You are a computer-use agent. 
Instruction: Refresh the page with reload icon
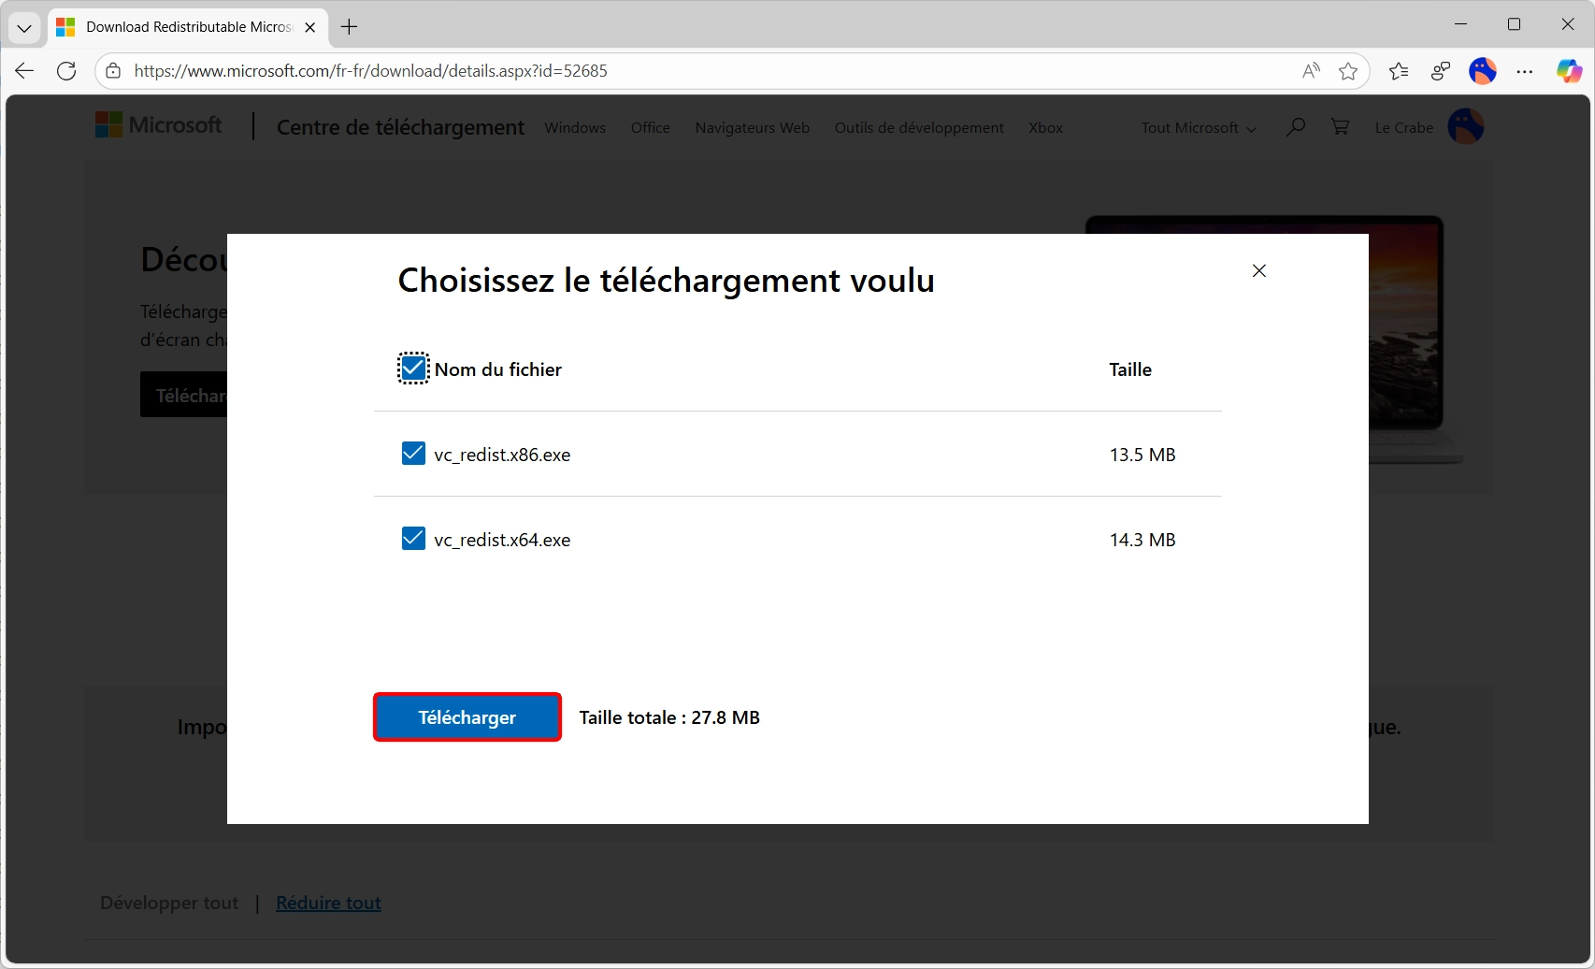(66, 71)
